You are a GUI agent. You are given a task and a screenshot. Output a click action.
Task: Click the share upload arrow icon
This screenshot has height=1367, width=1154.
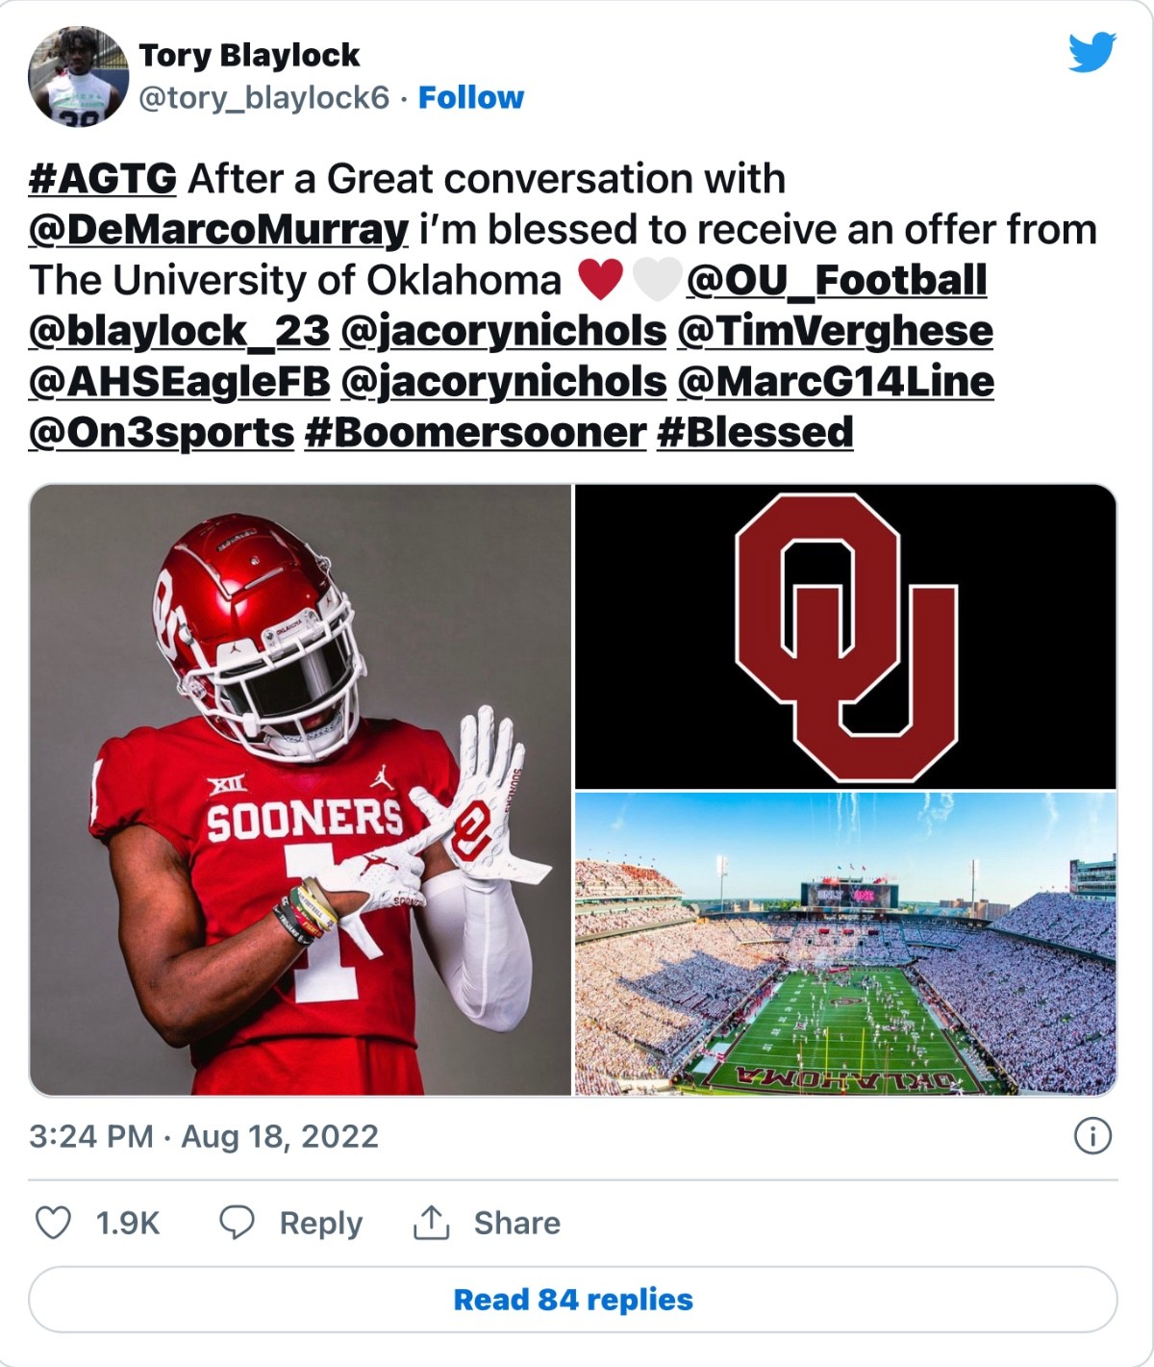tap(431, 1223)
